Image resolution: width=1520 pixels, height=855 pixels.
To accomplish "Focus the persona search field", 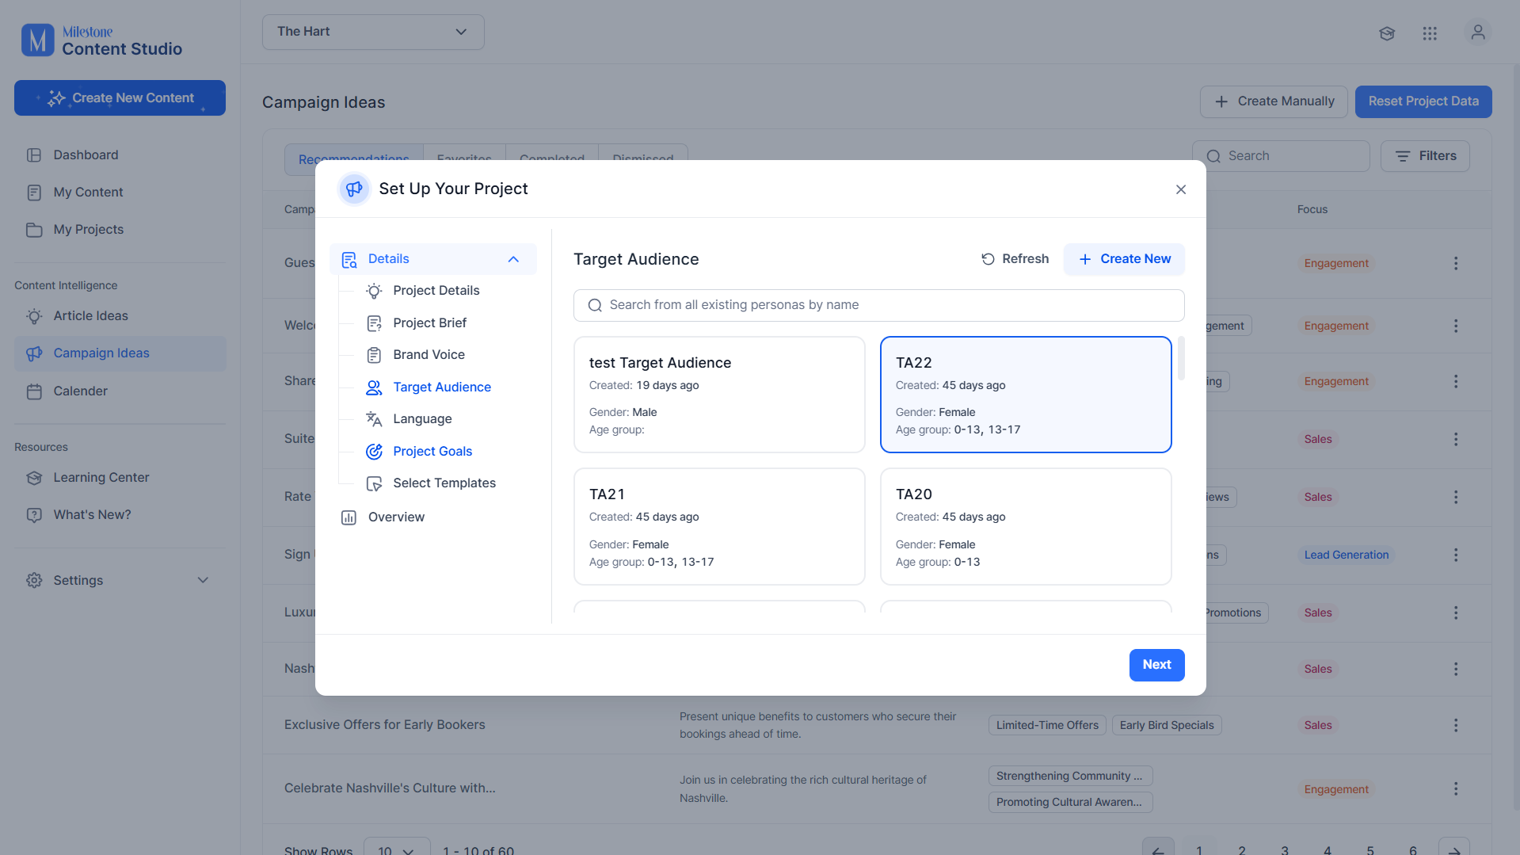I will point(878,305).
